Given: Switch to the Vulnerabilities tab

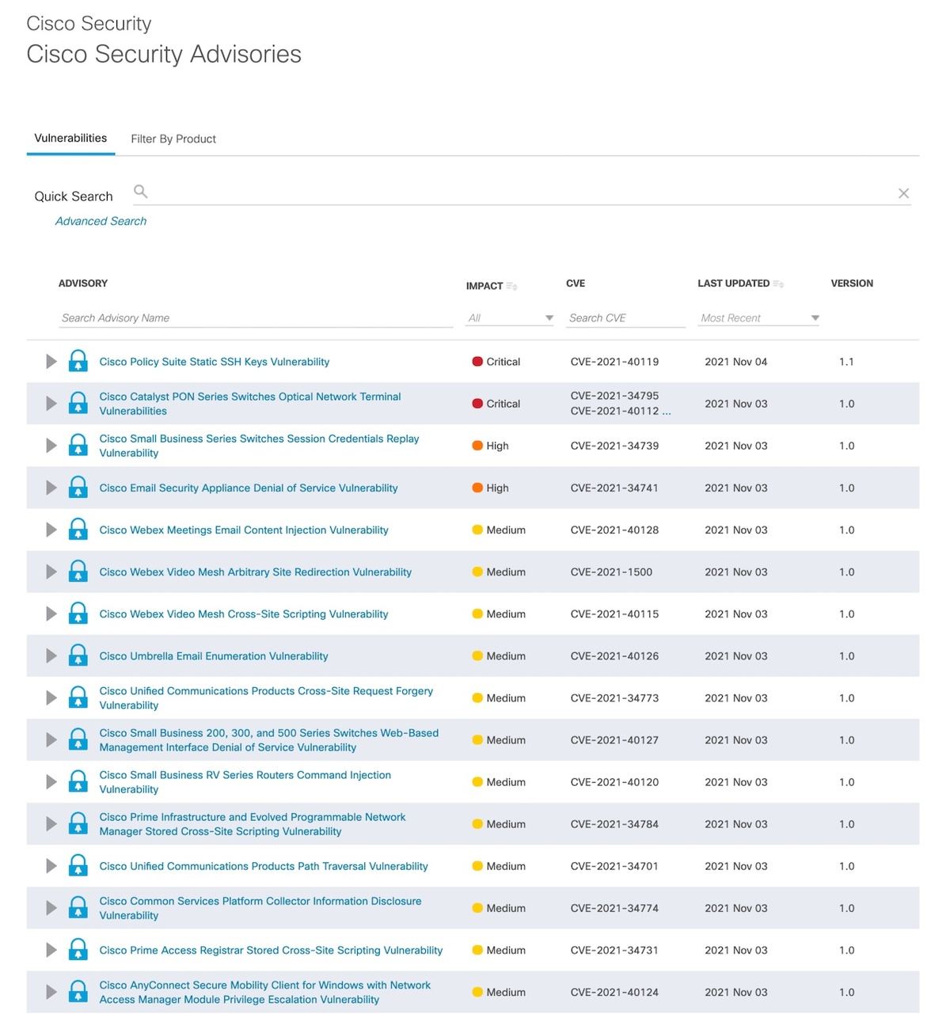Looking at the screenshot, I should [70, 138].
